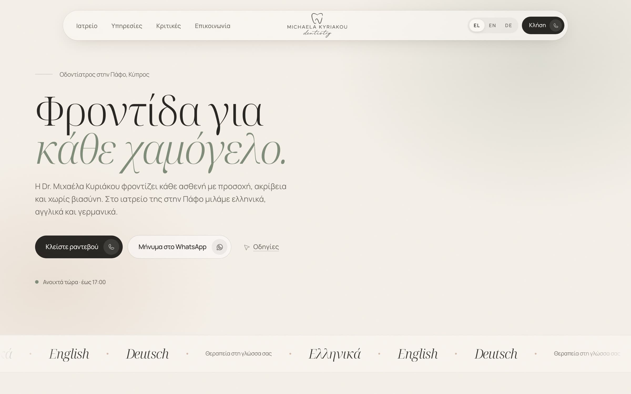Click the Μήνυμα στο WhatsApp button
This screenshot has width=631, height=394.
click(179, 247)
